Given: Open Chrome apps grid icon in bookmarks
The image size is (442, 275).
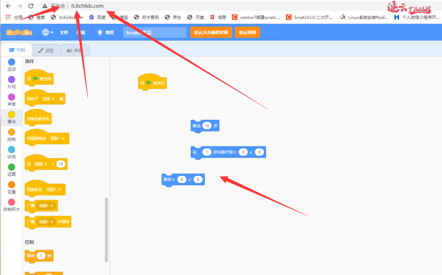Looking at the screenshot, I should tap(8, 17).
